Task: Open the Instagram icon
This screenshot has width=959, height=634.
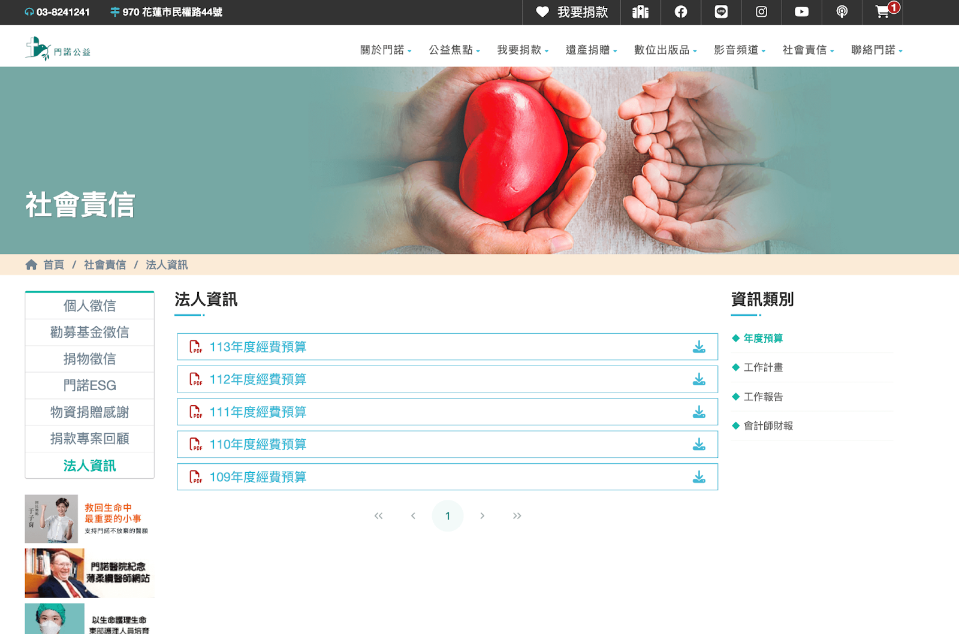Action: pos(761,12)
